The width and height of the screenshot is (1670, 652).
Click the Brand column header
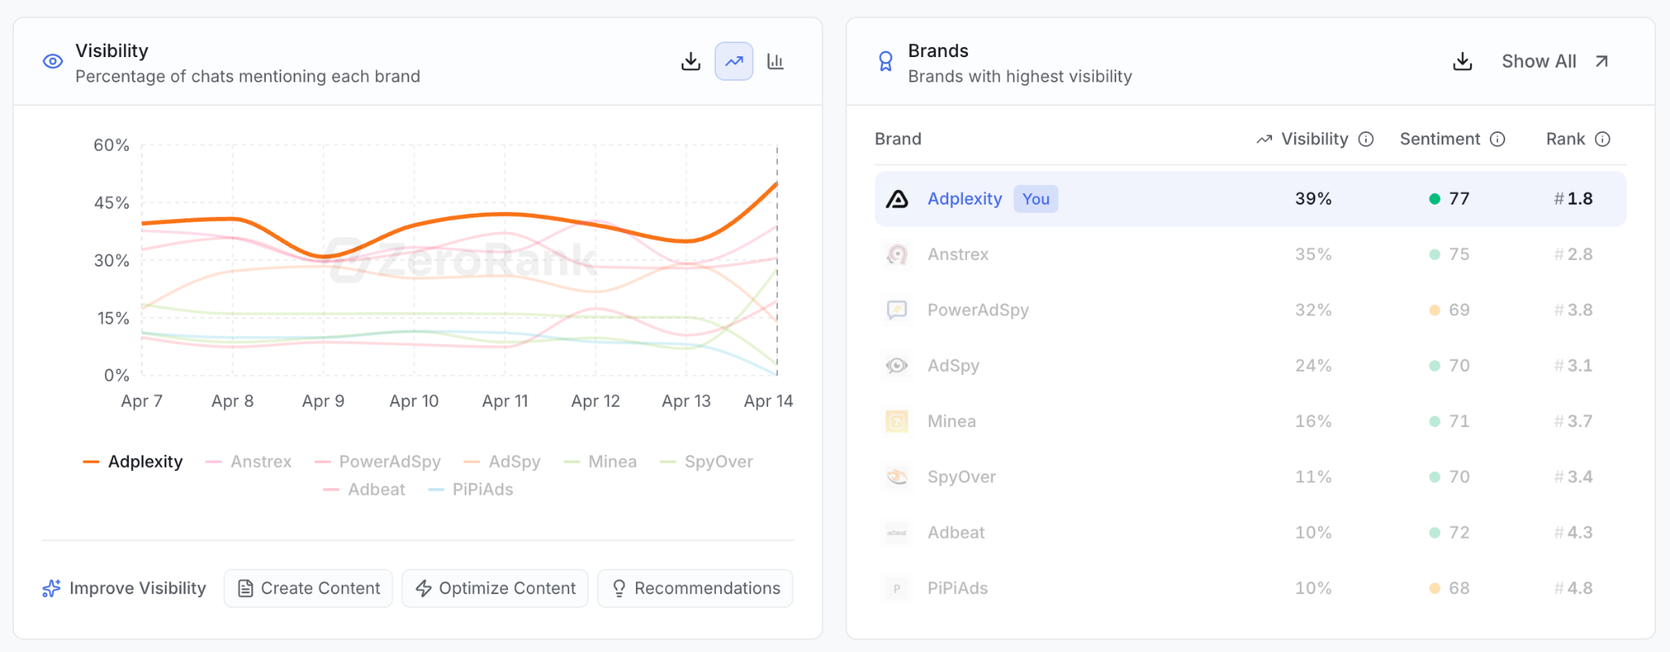(x=898, y=139)
